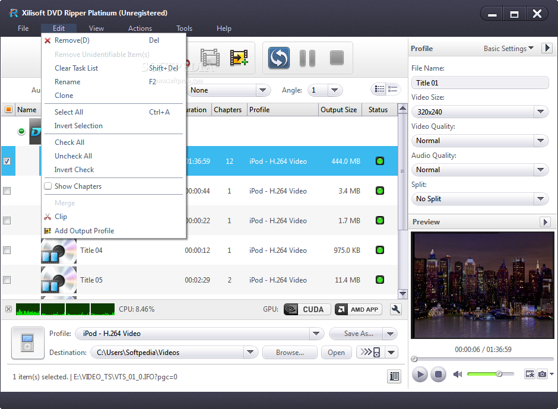Check the Title 04 checkbox
Image resolution: width=558 pixels, height=409 pixels.
pos(7,251)
